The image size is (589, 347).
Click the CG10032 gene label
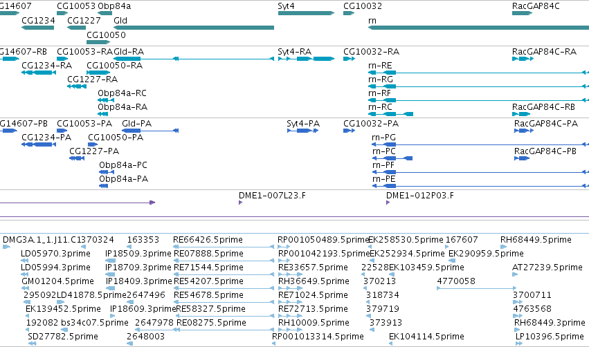(363, 6)
